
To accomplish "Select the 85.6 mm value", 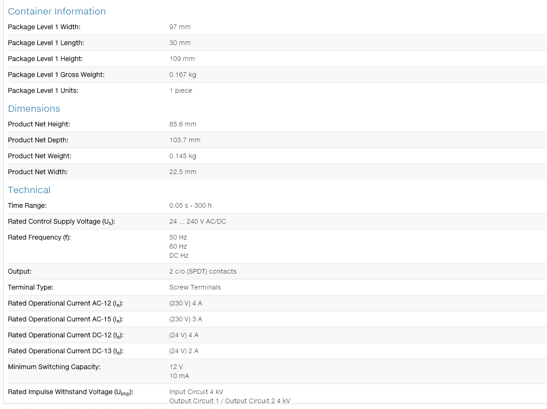I will (x=183, y=124).
